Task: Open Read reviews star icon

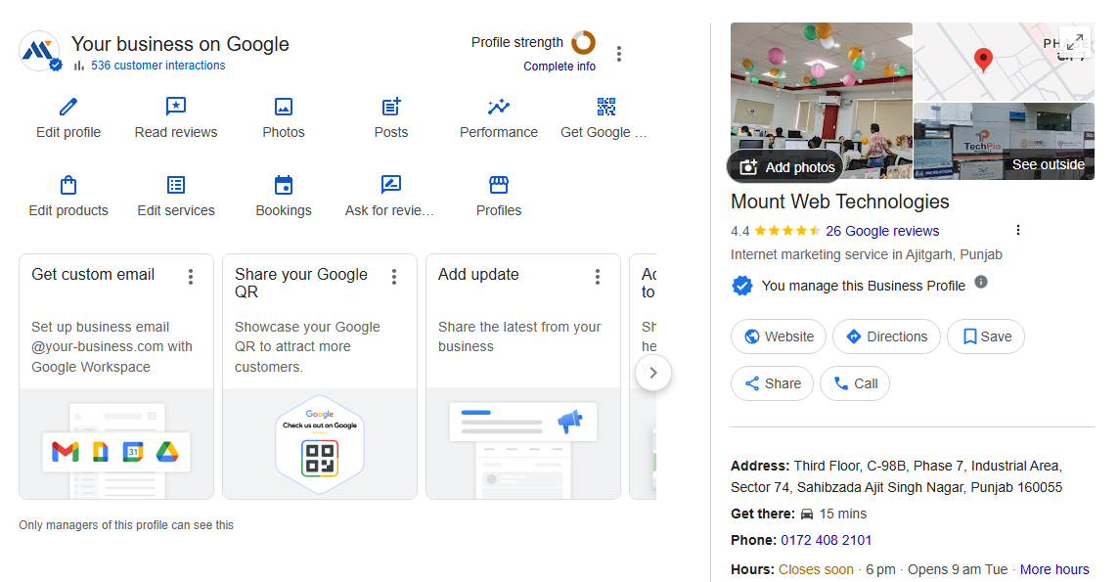Action: [176, 108]
